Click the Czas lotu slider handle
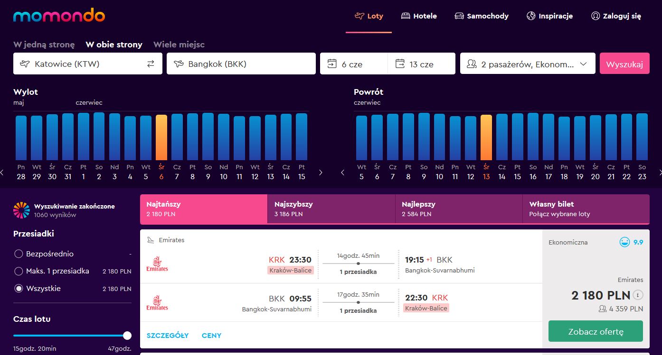 [127, 336]
